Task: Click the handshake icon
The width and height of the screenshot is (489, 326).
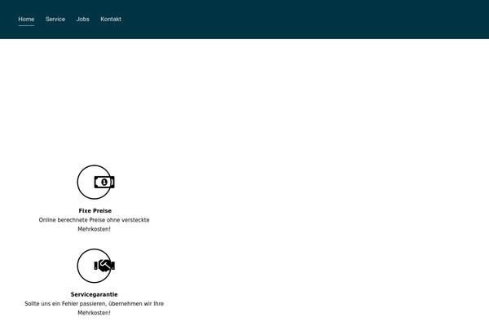Action: pos(104,266)
